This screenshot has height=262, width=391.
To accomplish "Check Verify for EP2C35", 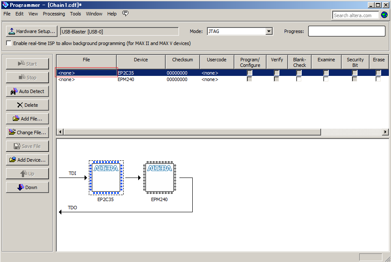I will pos(276,73).
